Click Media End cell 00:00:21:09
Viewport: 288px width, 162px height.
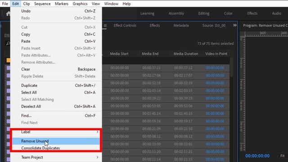pos(151,129)
